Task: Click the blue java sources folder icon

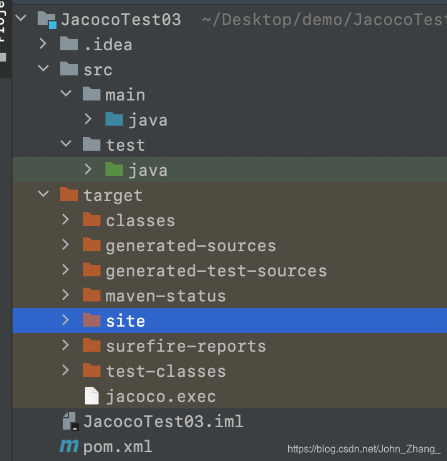Action: tap(114, 119)
